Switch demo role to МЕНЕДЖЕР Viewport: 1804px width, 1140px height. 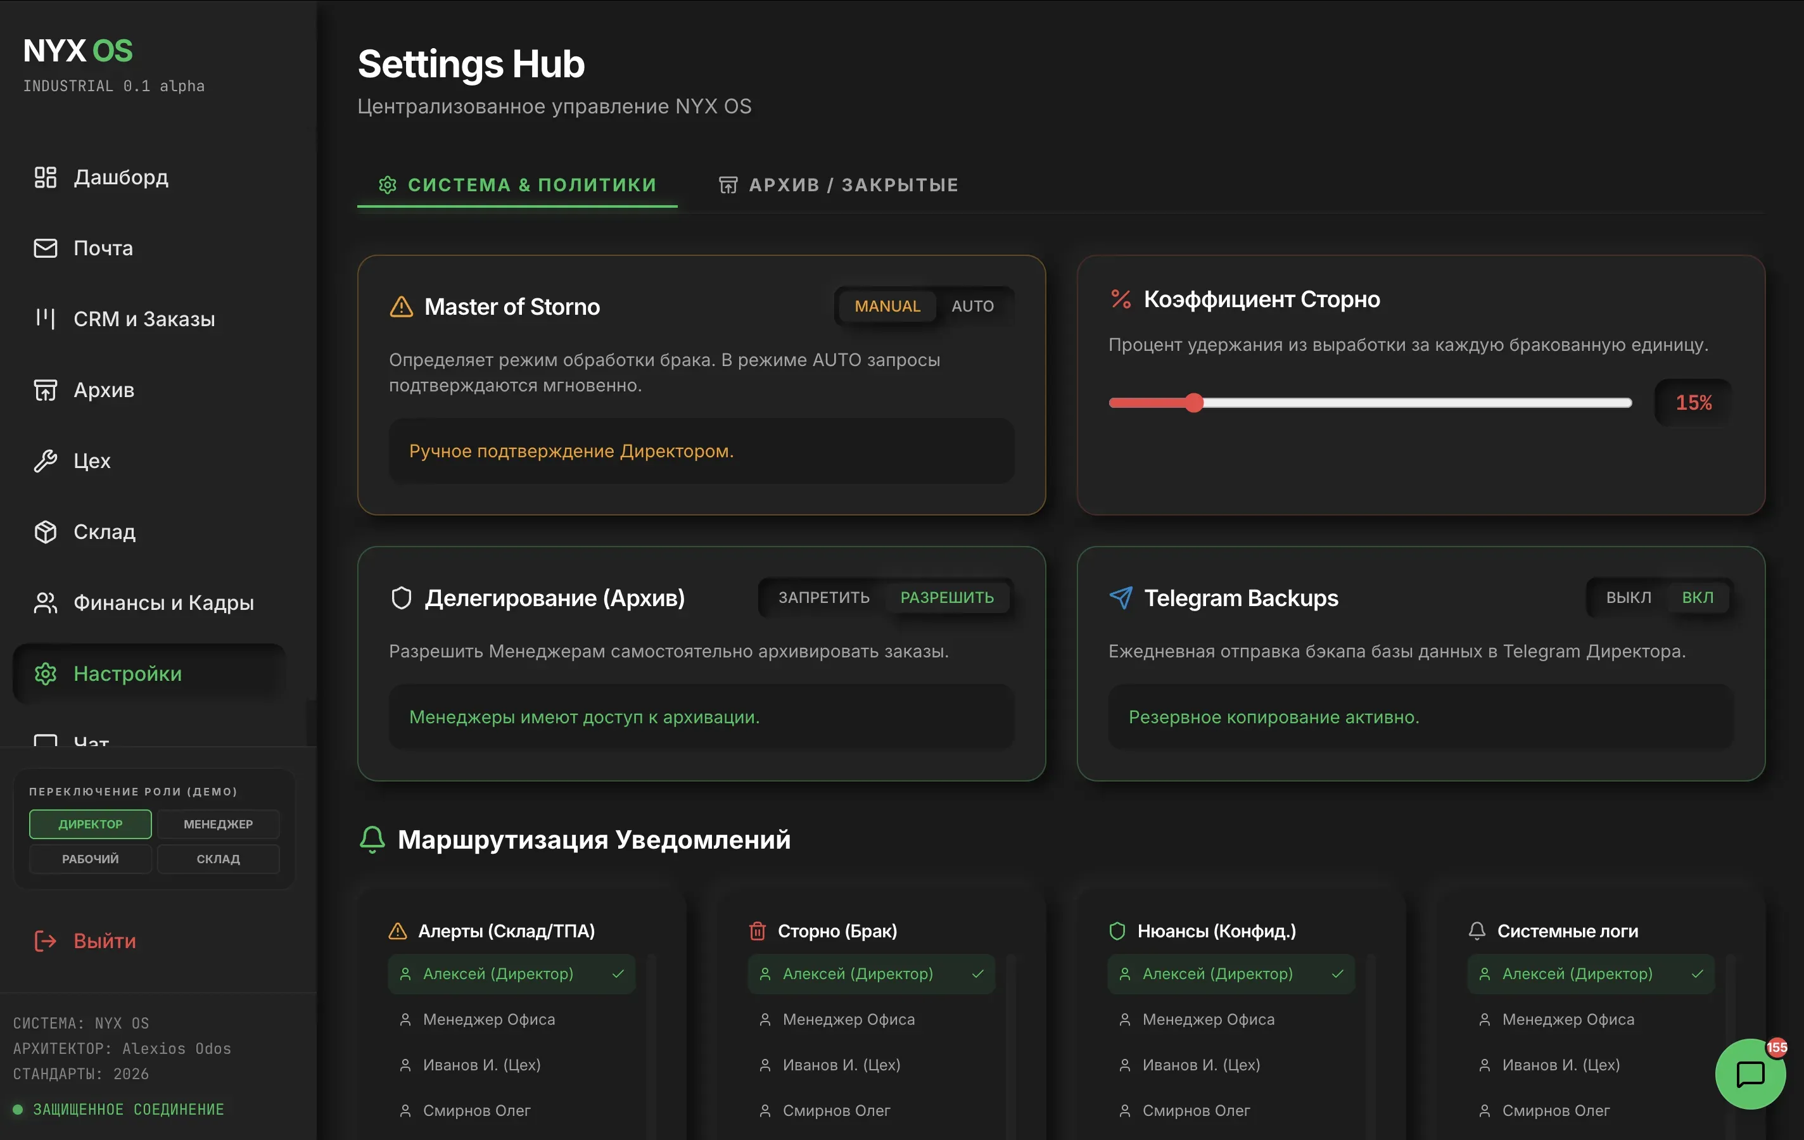218,824
